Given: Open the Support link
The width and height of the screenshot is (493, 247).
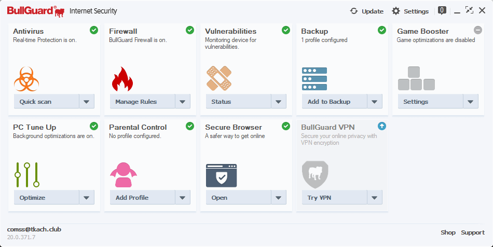Looking at the screenshot, I should click(x=473, y=232).
